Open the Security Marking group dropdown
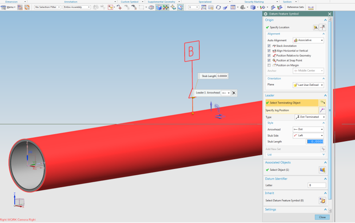The image size is (355, 223). tap(277, 2)
